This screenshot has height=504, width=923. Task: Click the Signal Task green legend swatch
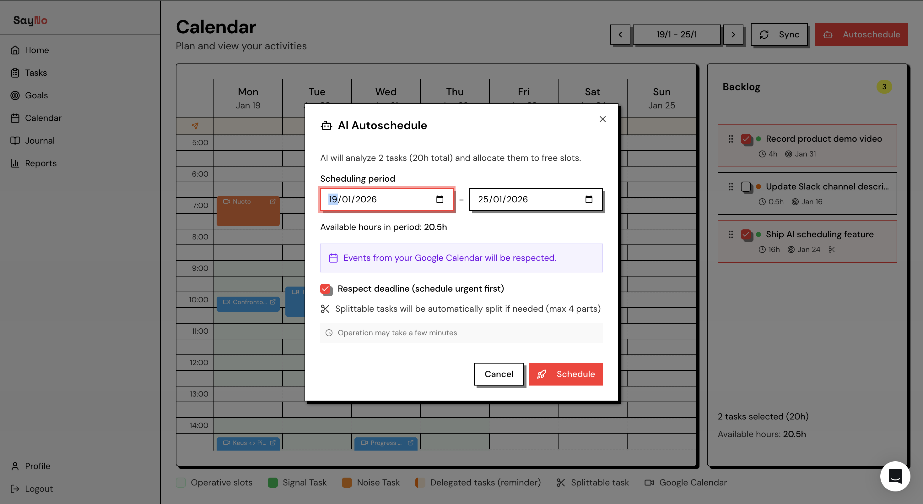pos(273,483)
